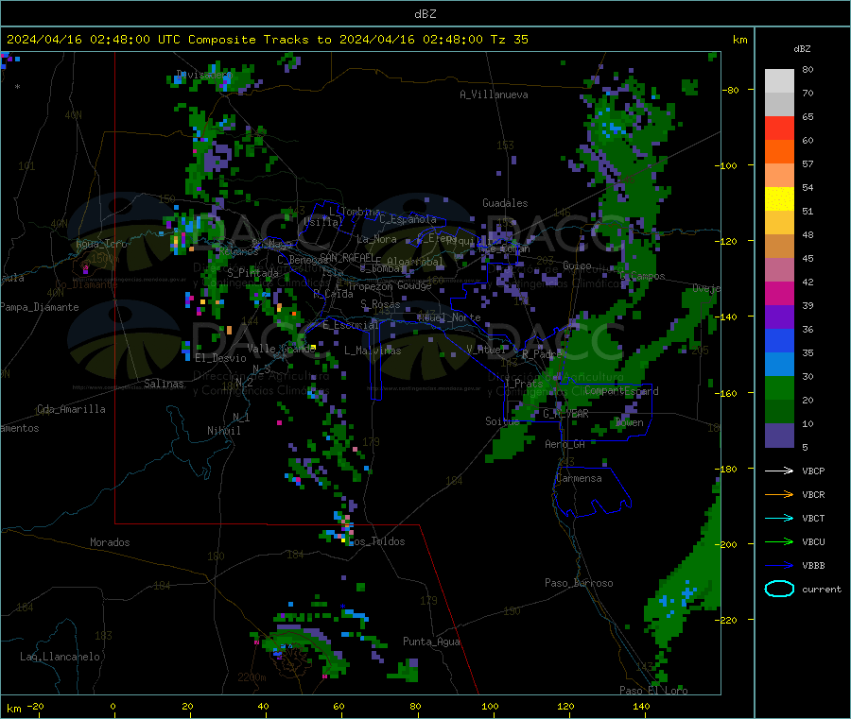Select the gray 65-70 dBZ swatch

pos(779,105)
